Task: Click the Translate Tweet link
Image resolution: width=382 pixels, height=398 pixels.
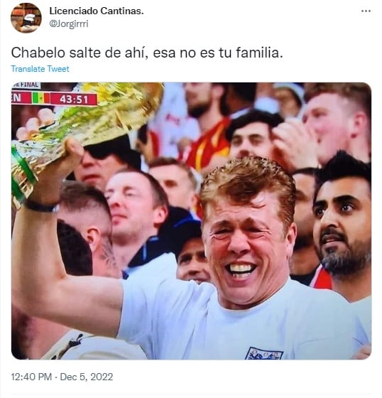Action: (x=40, y=69)
